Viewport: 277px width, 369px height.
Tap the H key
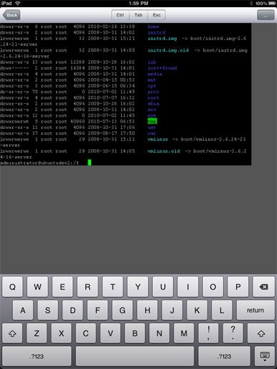click(x=147, y=310)
